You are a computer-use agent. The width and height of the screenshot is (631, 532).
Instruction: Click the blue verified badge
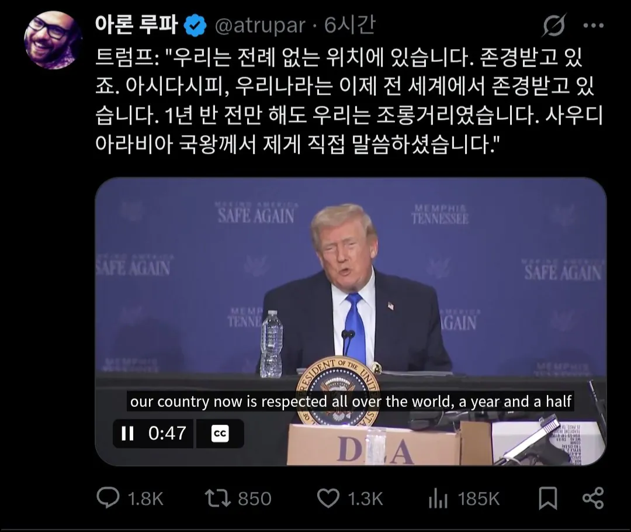pos(196,25)
